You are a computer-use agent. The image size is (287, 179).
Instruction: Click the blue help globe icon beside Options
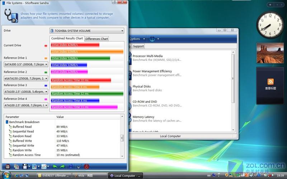click(152, 39)
